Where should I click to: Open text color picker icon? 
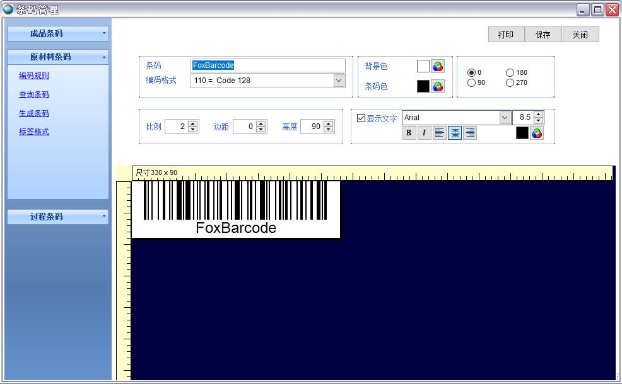(537, 133)
